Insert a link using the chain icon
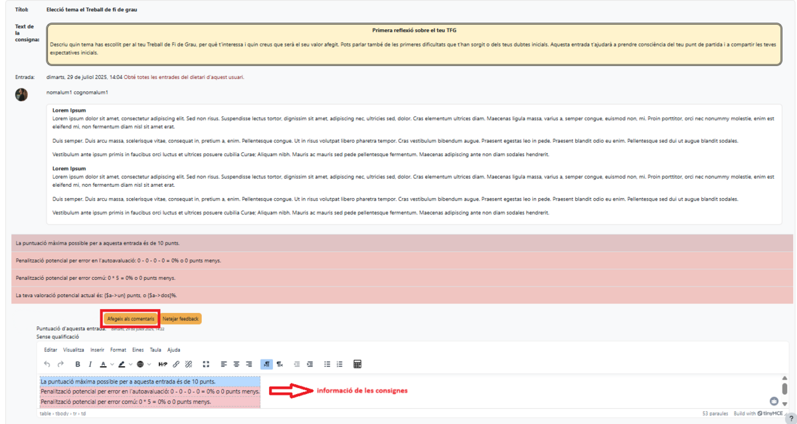 (176, 364)
